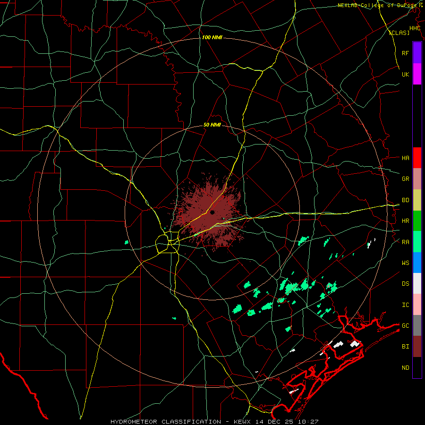Click the mint green RA legend swatch
This screenshot has width=425, height=425.
pyautogui.click(x=417, y=242)
